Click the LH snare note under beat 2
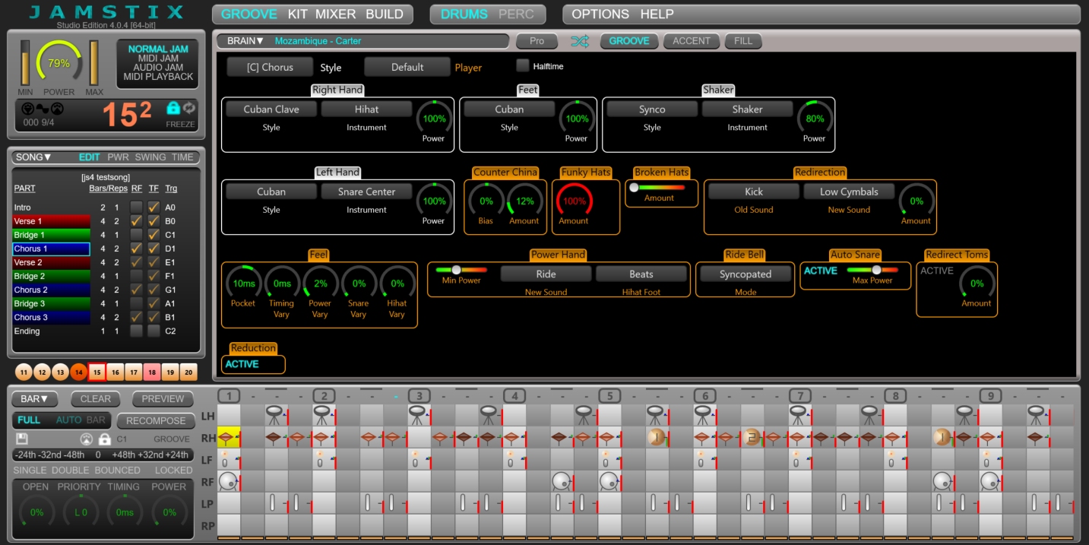This screenshot has height=545, width=1089. point(322,415)
